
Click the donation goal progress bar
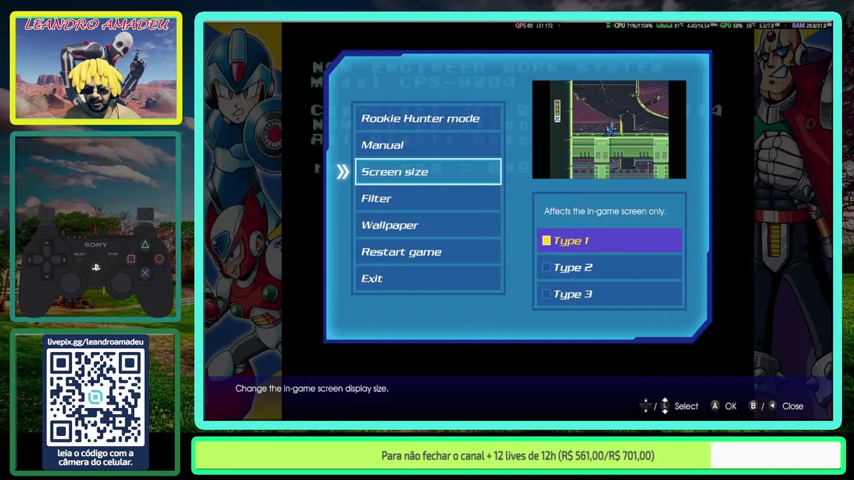(x=518, y=456)
